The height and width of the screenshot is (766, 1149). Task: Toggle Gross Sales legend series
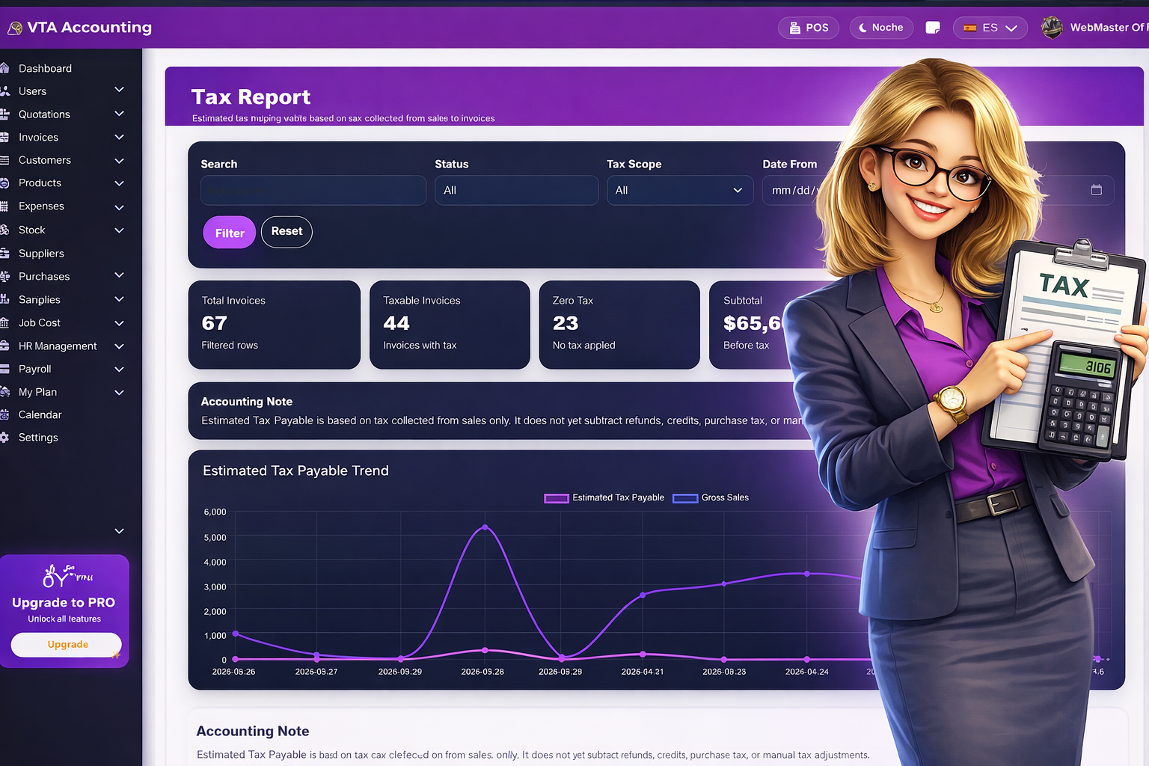coord(711,498)
